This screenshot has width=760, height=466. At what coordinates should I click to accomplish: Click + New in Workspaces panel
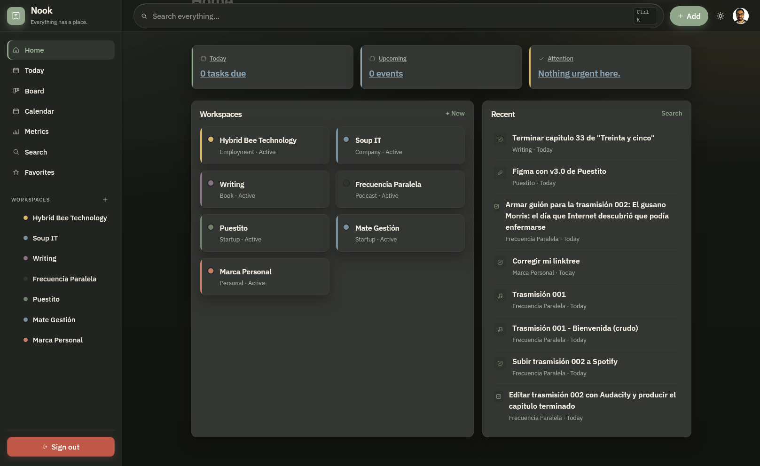pos(455,113)
